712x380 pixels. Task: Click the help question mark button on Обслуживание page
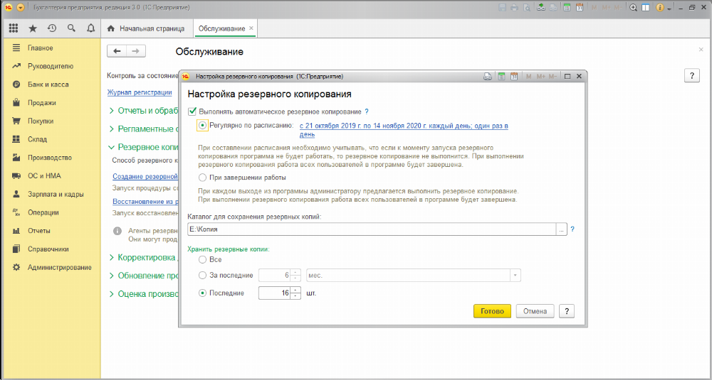tap(691, 75)
